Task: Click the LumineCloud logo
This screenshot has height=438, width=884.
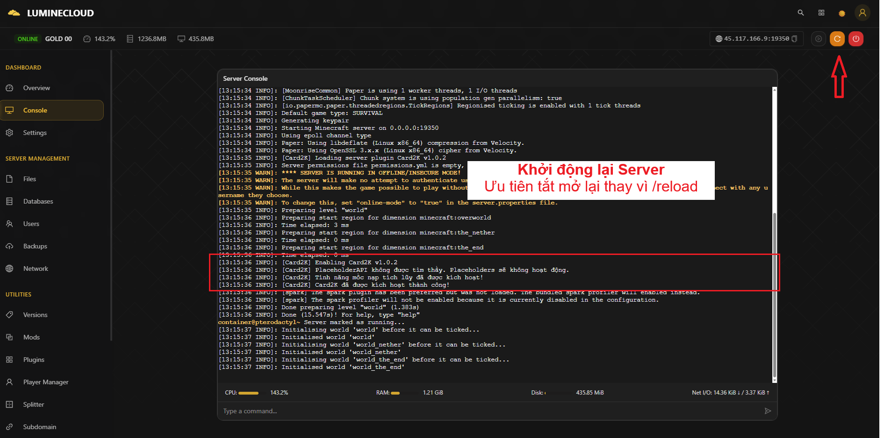Action: 51,13
